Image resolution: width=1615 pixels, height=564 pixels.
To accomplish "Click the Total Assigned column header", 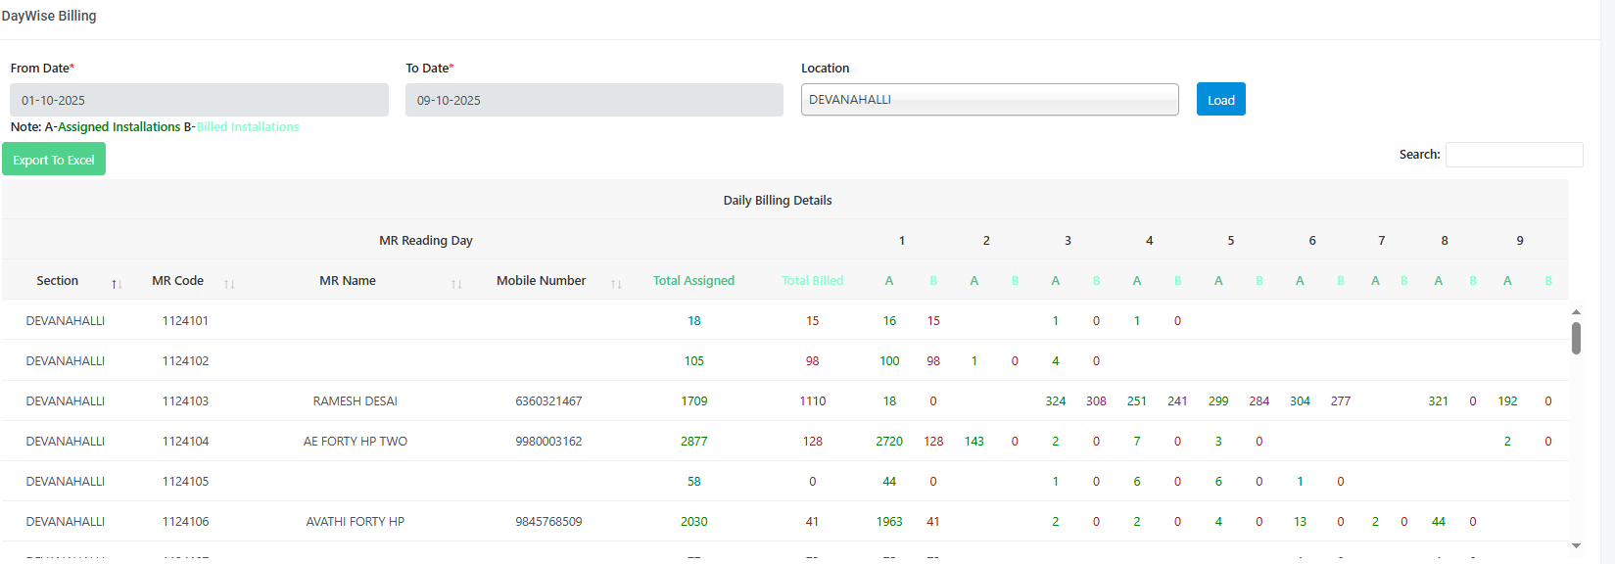I will (x=693, y=281).
